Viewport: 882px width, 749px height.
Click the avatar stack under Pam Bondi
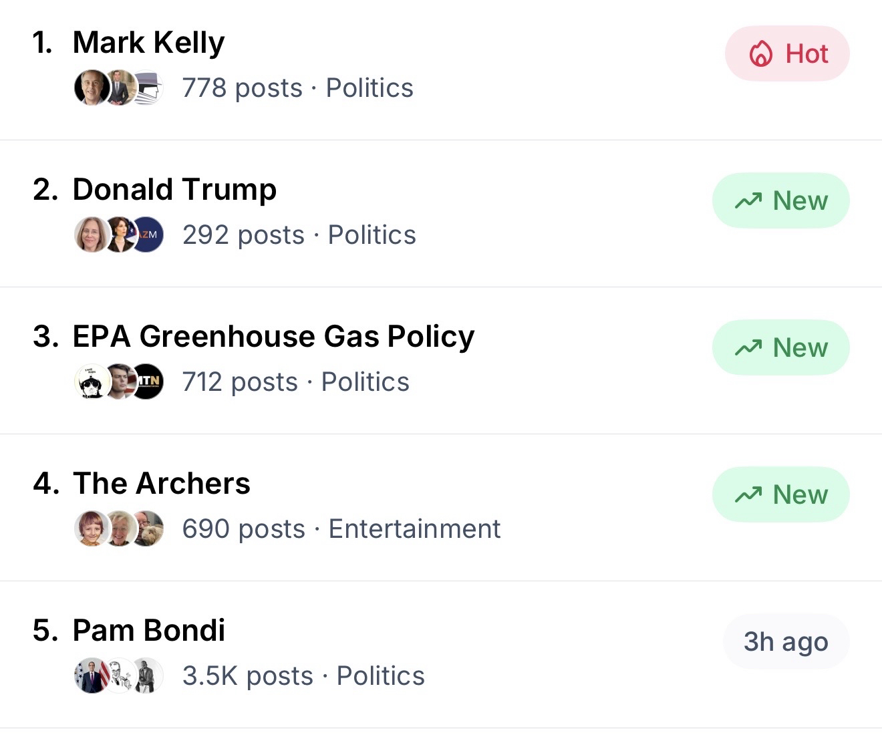(x=119, y=676)
